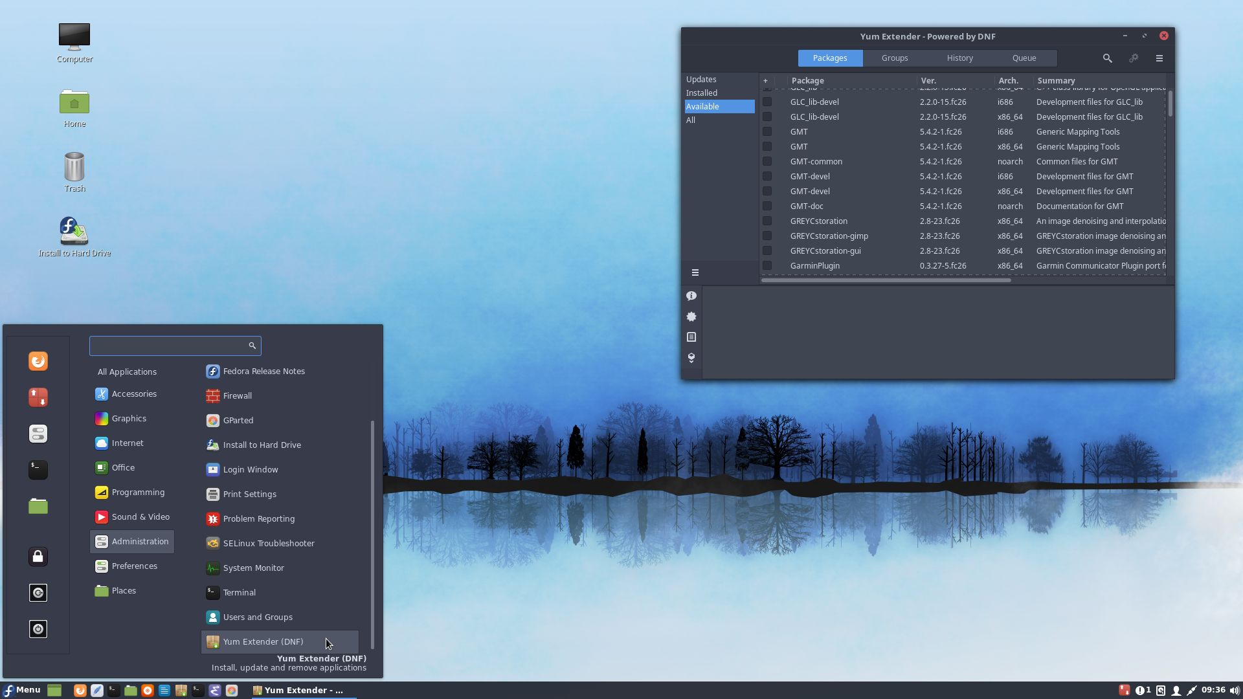Open Yum Extender hamburger main menu
Image resolution: width=1243 pixels, height=699 pixels.
point(1159,58)
